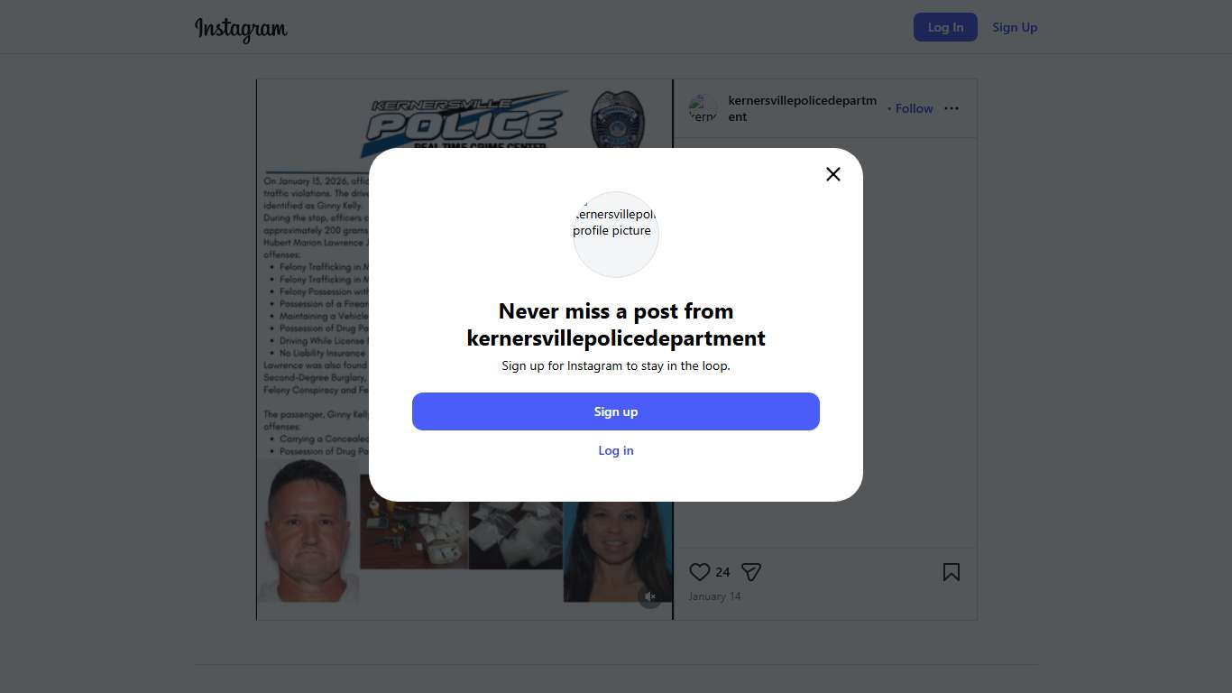Open more options three-dot menu
This screenshot has width=1232, height=693.
coord(952,108)
